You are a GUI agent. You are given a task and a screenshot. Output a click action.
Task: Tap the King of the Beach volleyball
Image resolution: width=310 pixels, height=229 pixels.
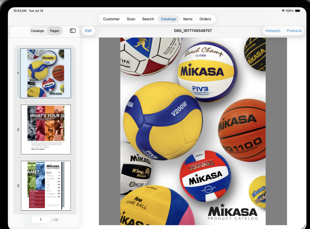[x=135, y=168]
